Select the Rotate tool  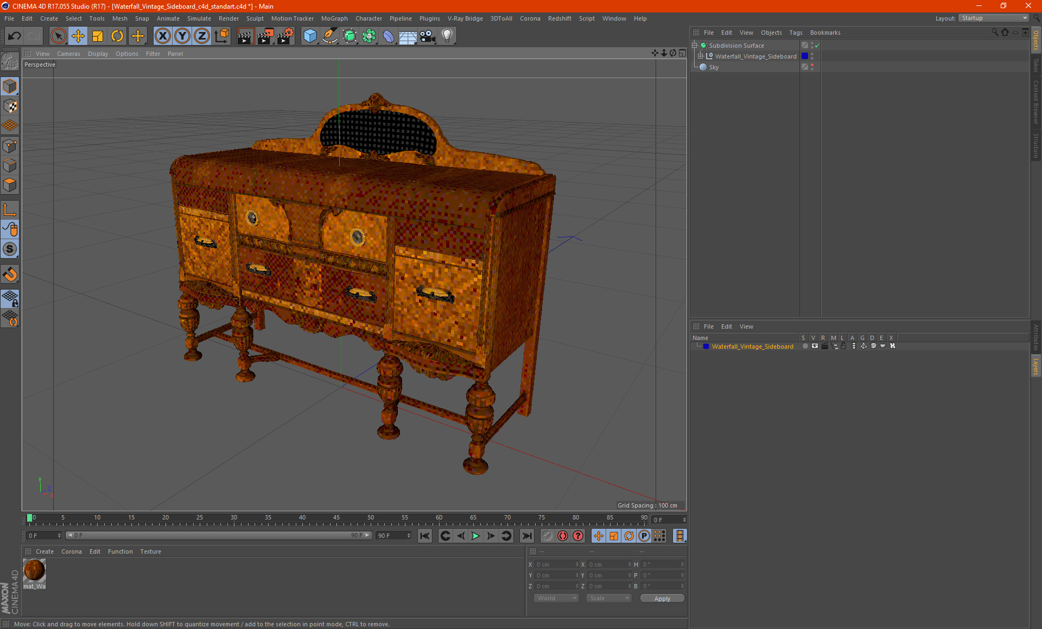117,36
